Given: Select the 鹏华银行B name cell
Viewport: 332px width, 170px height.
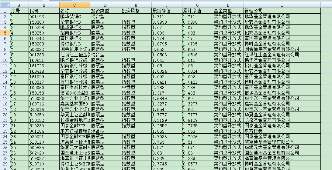Looking at the screenshot, I should (x=75, y=27).
